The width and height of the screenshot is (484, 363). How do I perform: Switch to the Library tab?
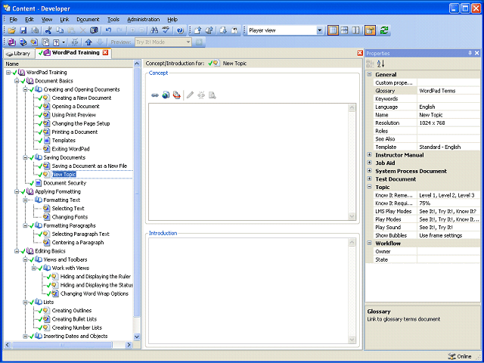19,54
